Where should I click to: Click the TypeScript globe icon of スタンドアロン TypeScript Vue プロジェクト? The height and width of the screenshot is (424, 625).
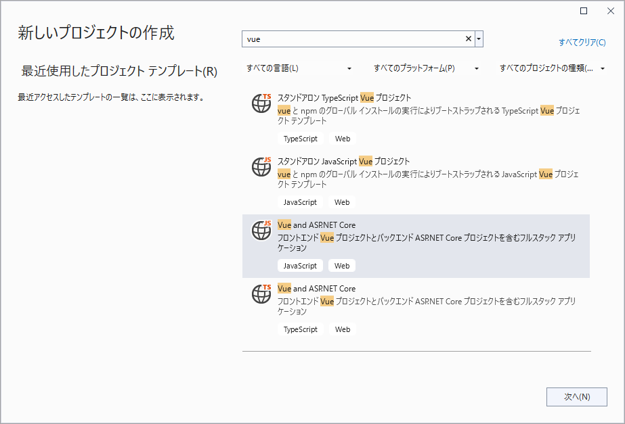coord(261,103)
